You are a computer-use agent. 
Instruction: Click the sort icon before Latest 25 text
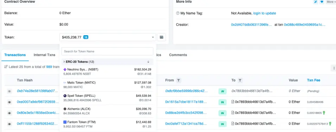pos(6,67)
